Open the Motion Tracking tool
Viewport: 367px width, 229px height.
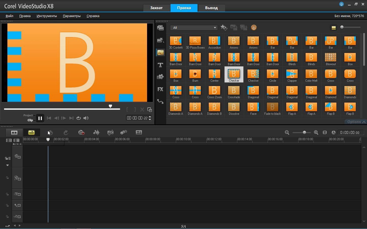click(x=124, y=133)
